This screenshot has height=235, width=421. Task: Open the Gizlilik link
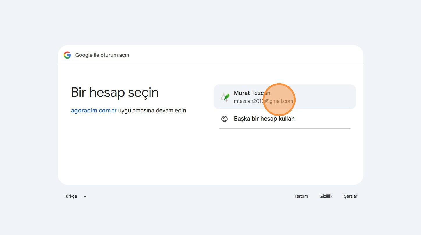(326, 196)
